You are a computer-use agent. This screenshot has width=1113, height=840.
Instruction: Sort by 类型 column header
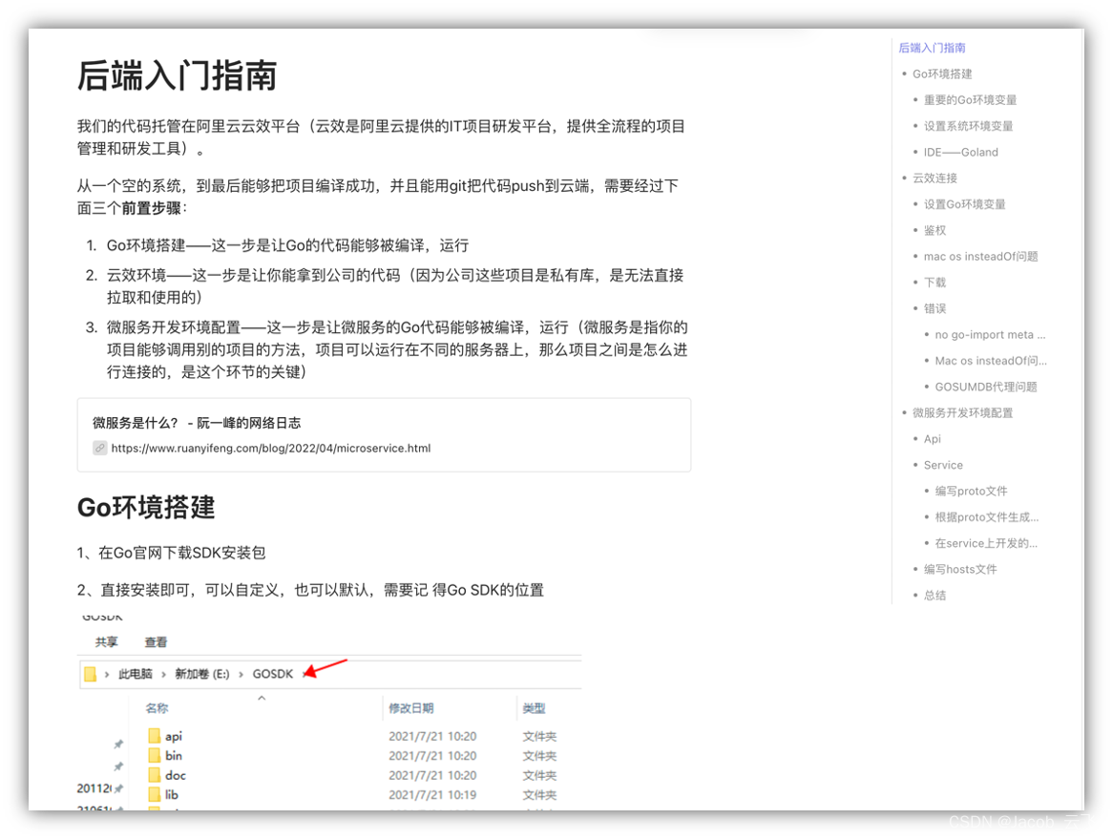click(x=534, y=708)
